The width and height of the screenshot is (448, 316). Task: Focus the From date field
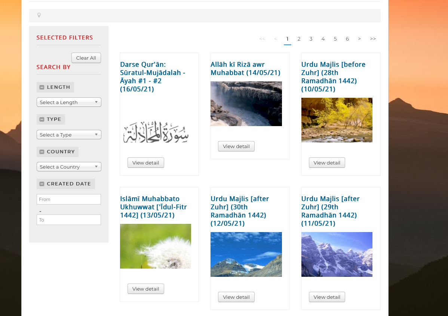tap(69, 200)
